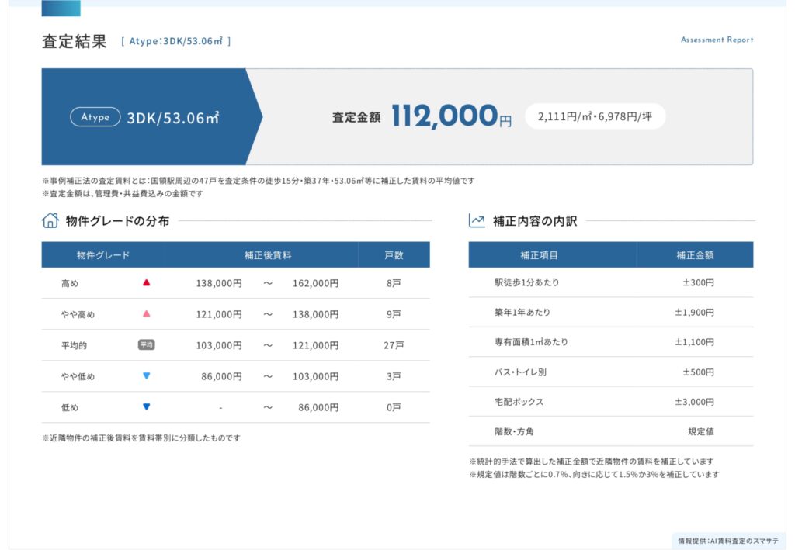Click the 2,111円/㎡・6,978円/坪 price pill
This screenshot has height=550, width=795.
point(595,116)
